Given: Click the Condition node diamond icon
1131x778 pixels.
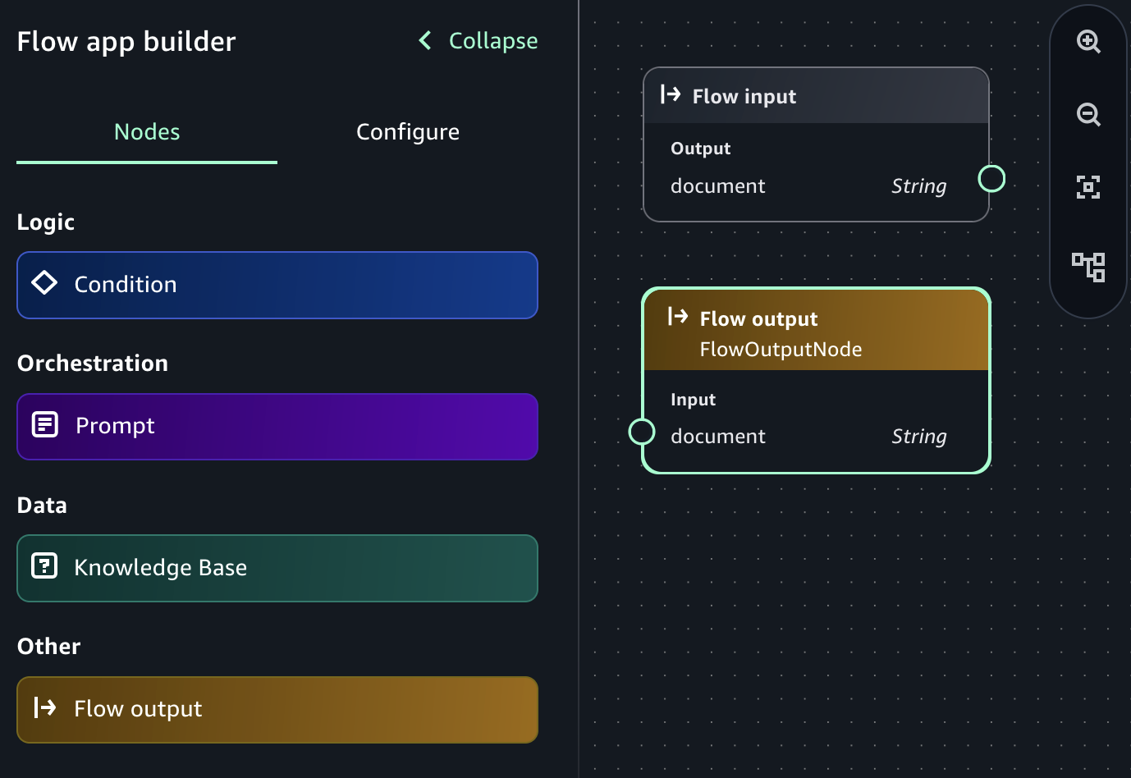Looking at the screenshot, I should (44, 283).
